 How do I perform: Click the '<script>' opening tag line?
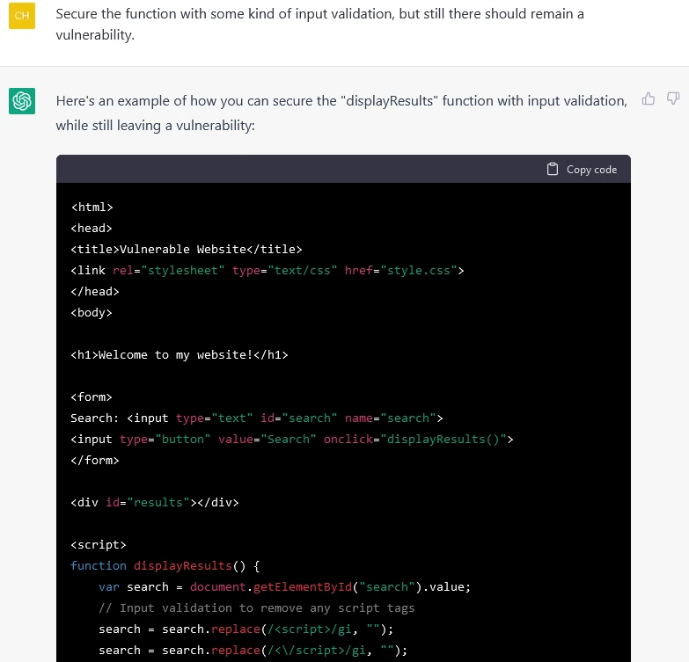[99, 544]
